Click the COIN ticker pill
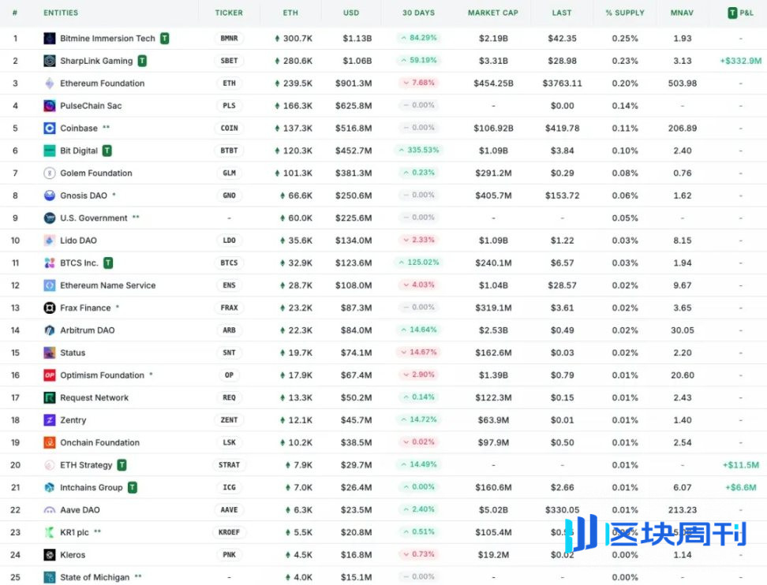The width and height of the screenshot is (767, 585). pyautogui.click(x=229, y=128)
